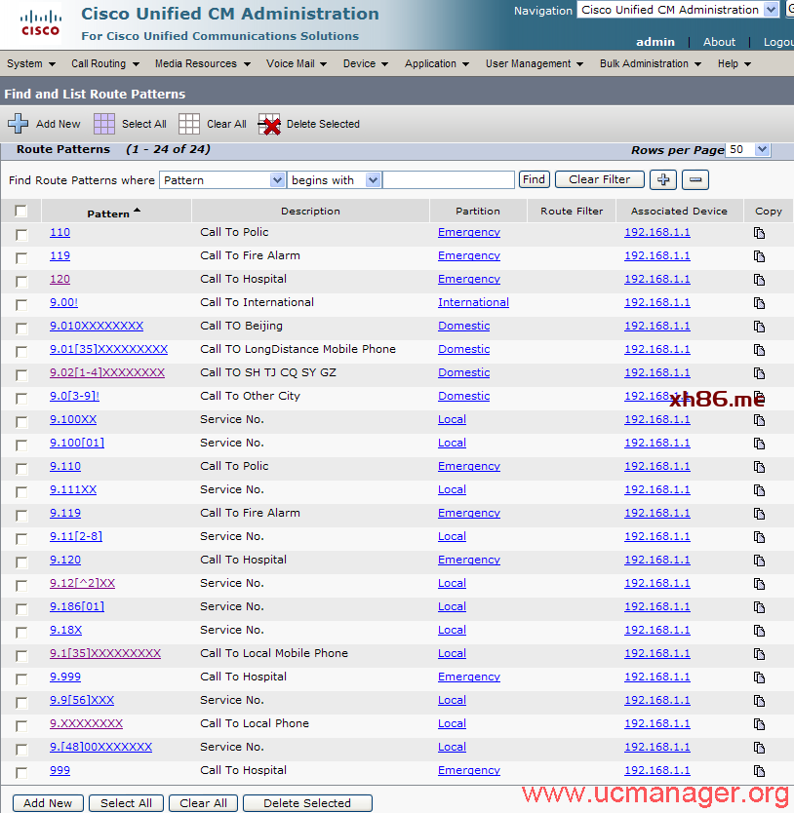
Task: Sort by the Pattern column header
Action: tap(108, 213)
